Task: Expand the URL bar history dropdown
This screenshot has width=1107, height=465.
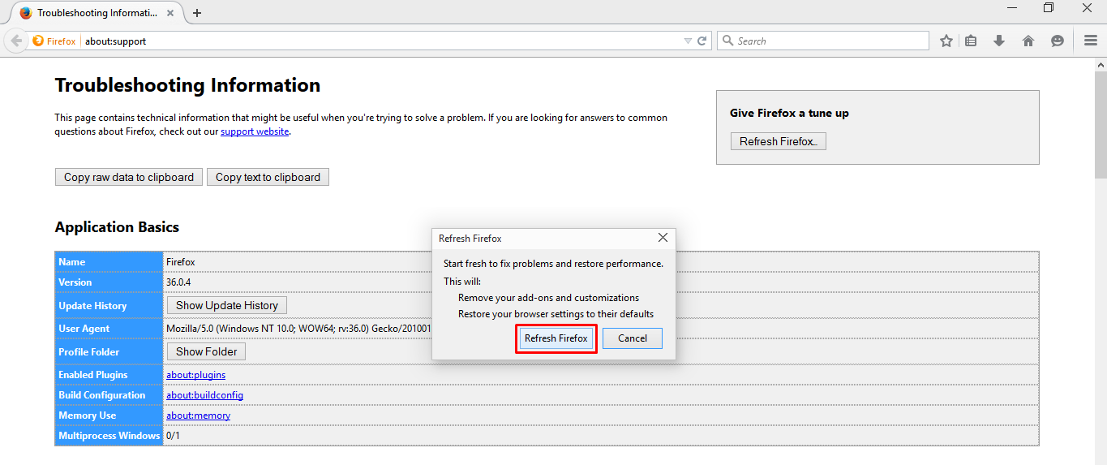Action: (x=688, y=41)
